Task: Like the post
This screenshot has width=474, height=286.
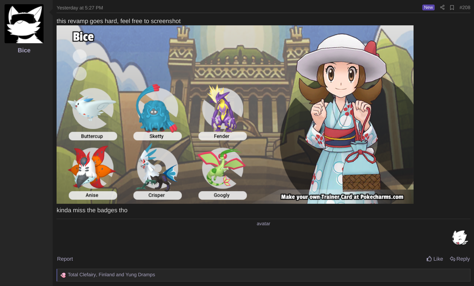Action: pyautogui.click(x=435, y=259)
